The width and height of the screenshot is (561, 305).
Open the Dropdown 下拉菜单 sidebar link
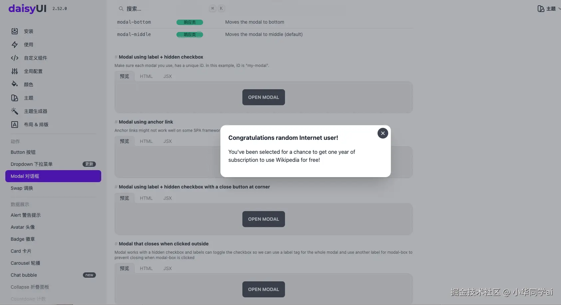32,164
